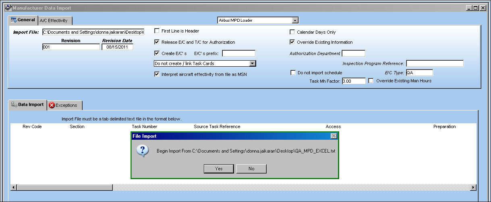Toggle Override Existing Information checkbox
The width and height of the screenshot is (491, 202).
point(292,42)
